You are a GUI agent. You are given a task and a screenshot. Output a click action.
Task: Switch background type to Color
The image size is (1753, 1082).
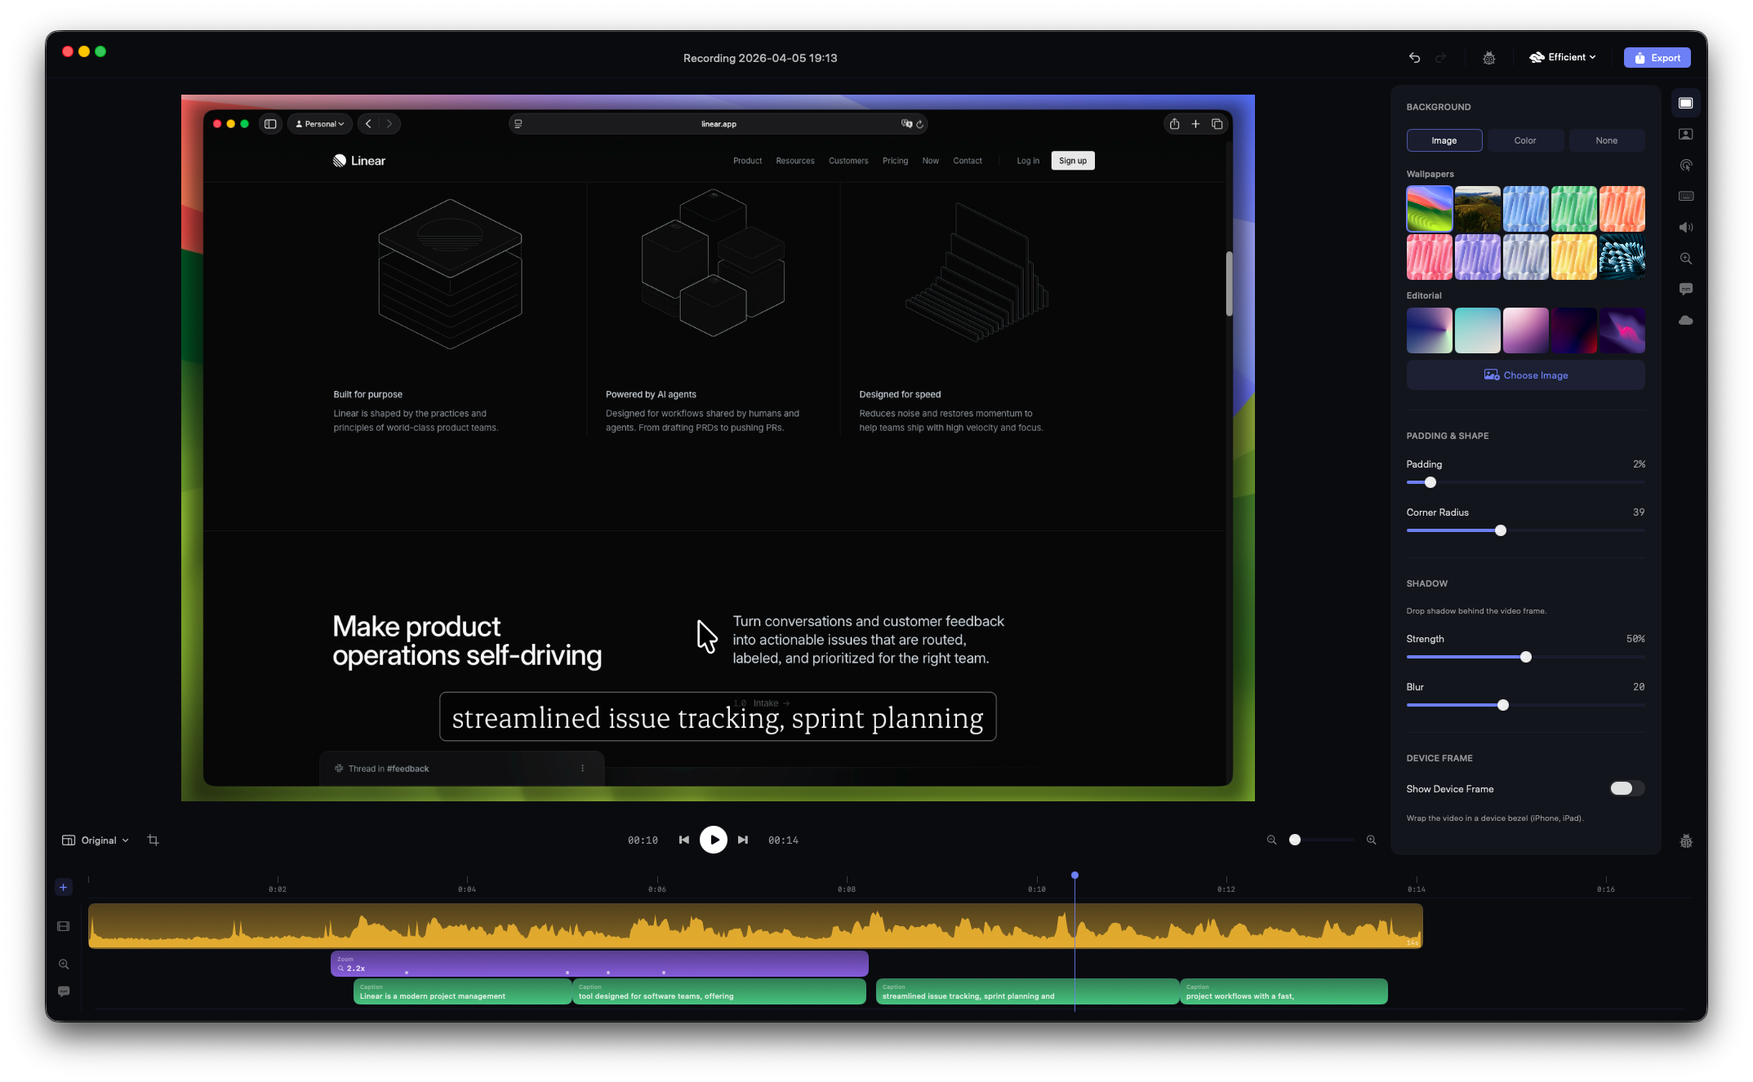(1524, 140)
